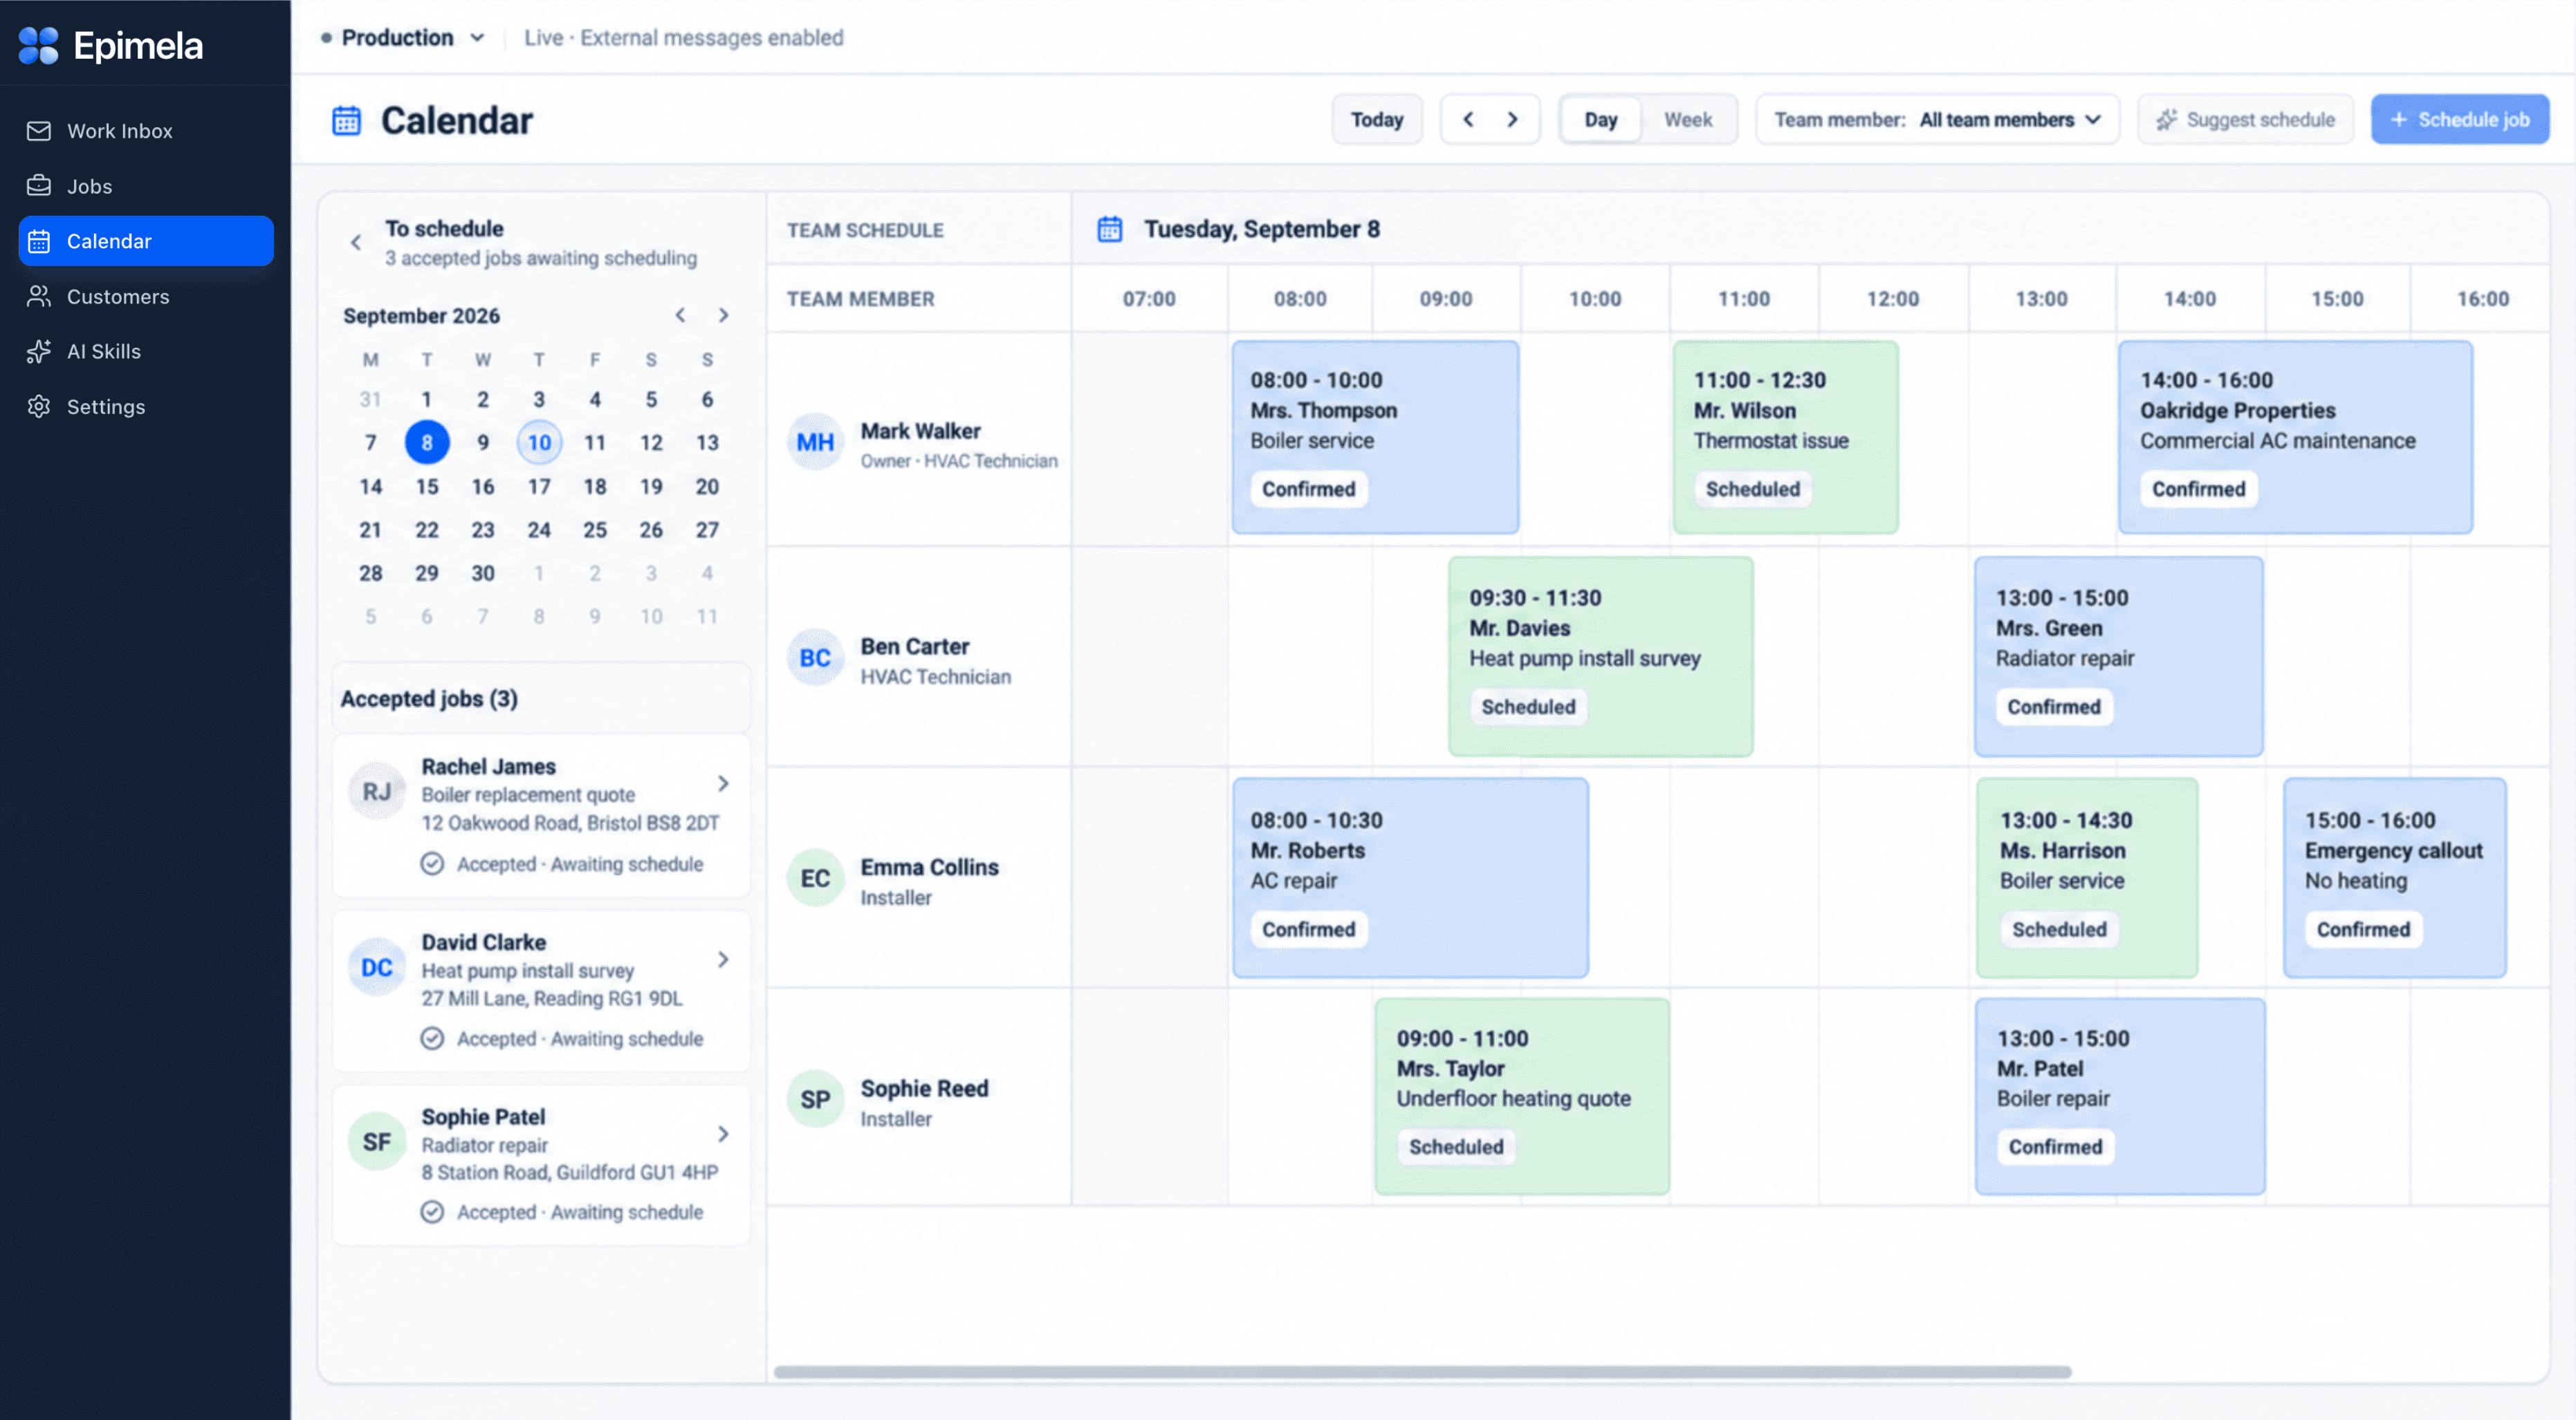Open Work Inbox from the sidebar
The height and width of the screenshot is (1420, 2576).
146,131
